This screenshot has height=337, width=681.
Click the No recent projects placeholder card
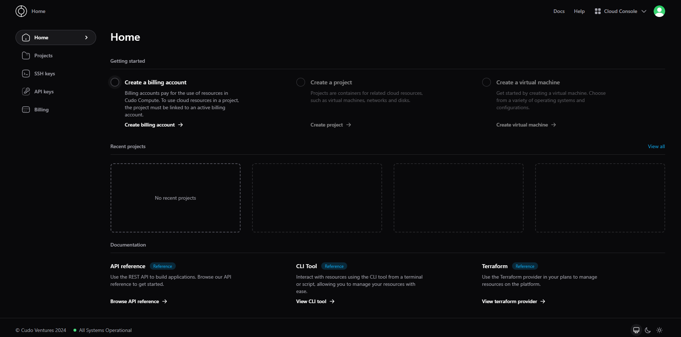click(175, 198)
